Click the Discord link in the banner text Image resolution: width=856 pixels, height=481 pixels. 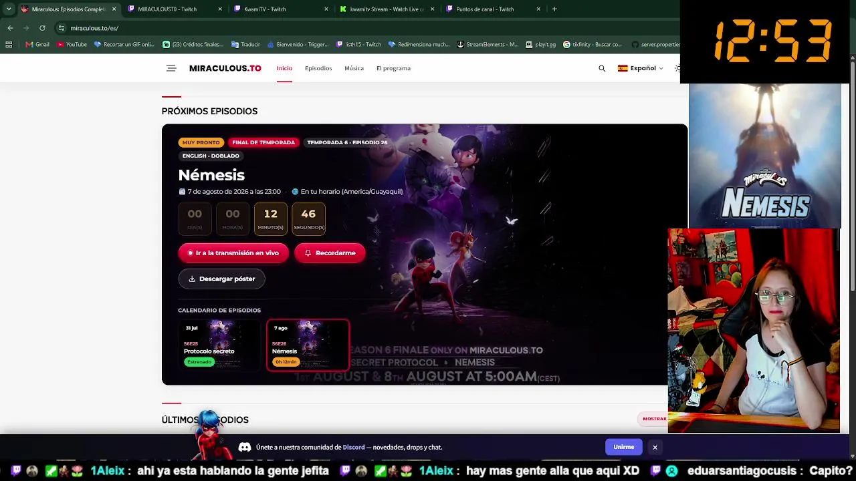coord(354,447)
